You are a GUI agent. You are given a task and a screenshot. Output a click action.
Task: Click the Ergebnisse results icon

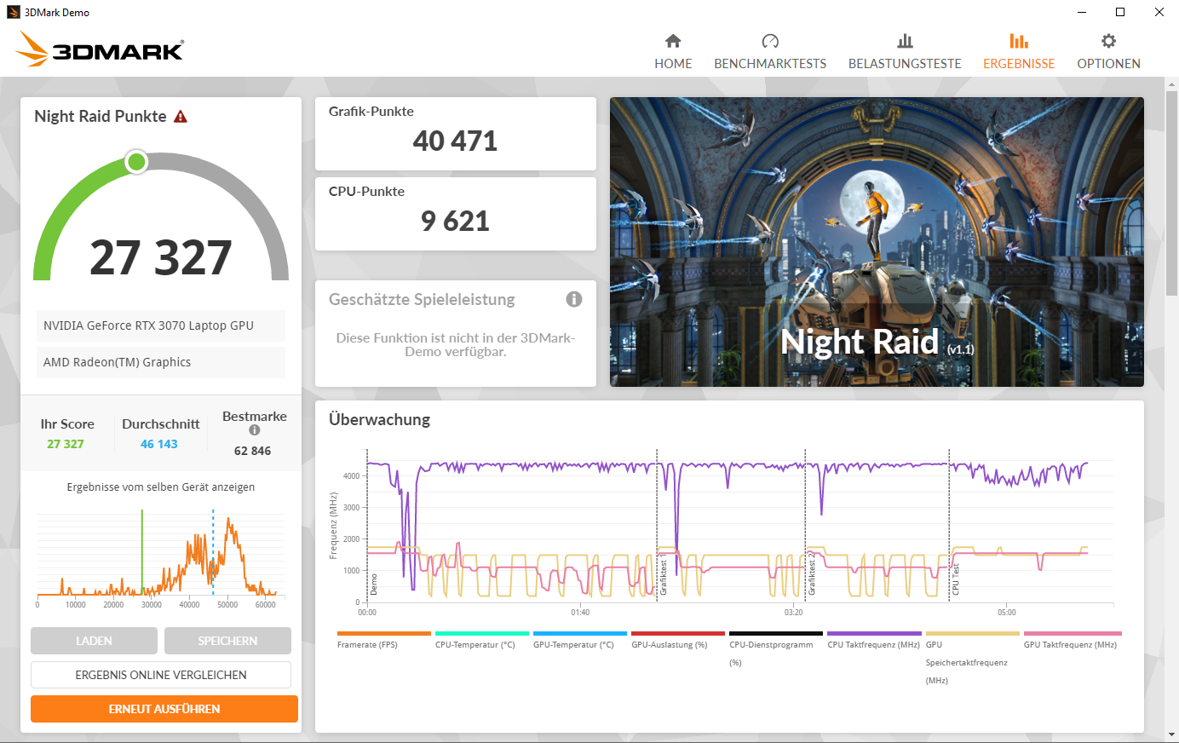click(1019, 41)
